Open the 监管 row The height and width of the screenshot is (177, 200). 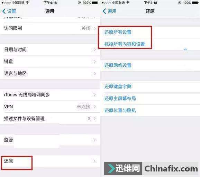pyautogui.click(x=50, y=140)
